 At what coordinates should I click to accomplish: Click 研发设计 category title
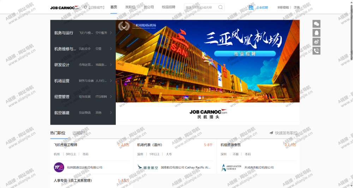(x=62, y=65)
